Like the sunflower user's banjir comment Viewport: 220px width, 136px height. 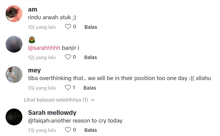point(68,57)
